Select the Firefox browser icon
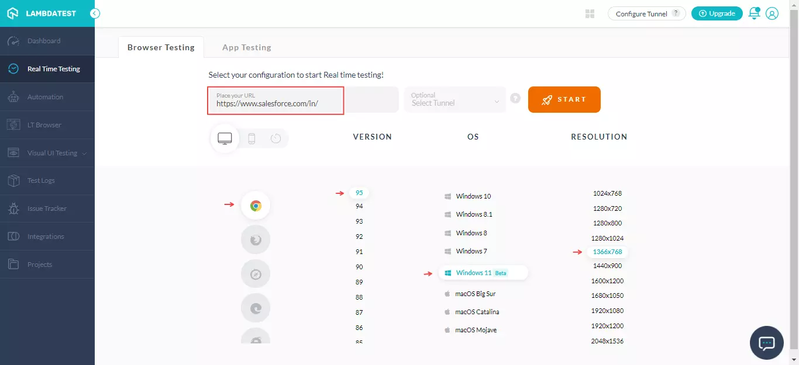The width and height of the screenshot is (799, 365). [x=256, y=239]
